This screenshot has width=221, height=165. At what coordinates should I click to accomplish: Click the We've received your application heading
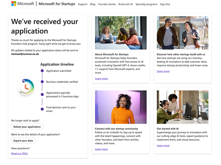45,26
